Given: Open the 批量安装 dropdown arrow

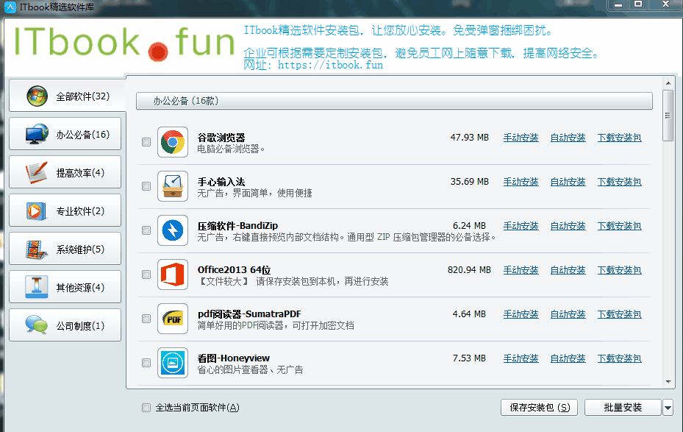Looking at the screenshot, I should [668, 408].
